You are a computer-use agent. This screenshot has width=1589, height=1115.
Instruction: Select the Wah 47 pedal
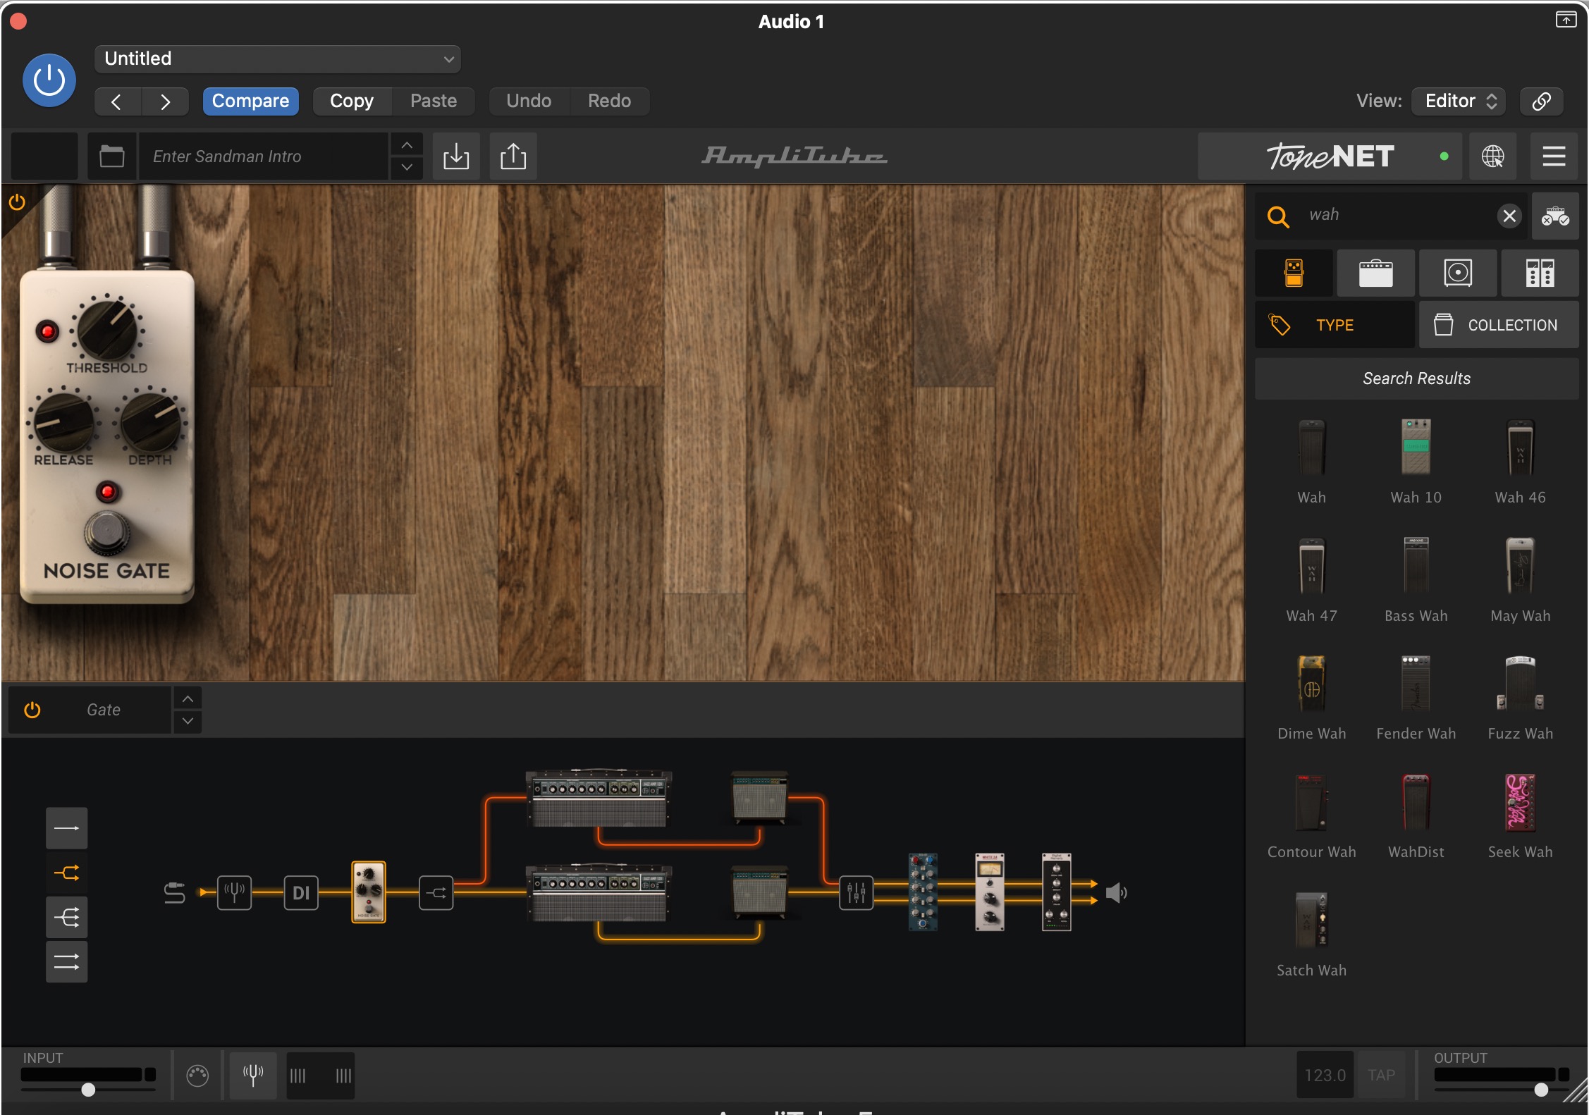point(1311,566)
